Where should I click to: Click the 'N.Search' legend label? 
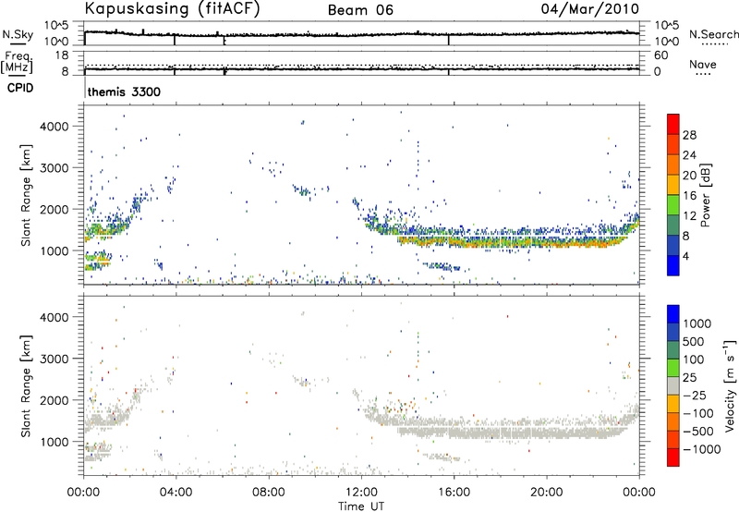click(714, 34)
